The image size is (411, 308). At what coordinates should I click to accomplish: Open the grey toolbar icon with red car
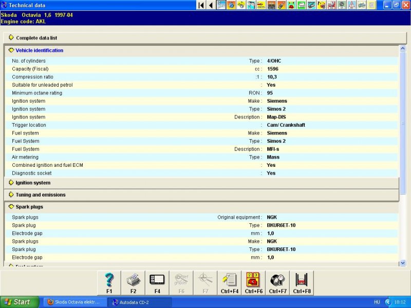tap(331, 5)
